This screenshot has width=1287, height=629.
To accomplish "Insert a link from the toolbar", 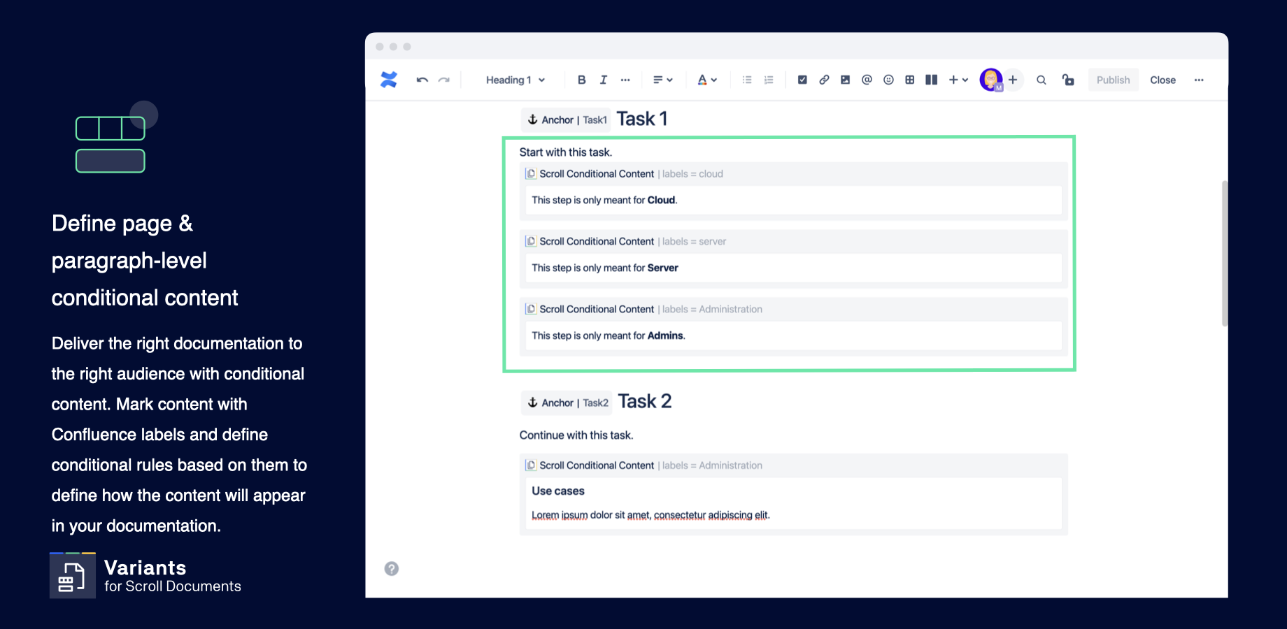I will tap(824, 80).
